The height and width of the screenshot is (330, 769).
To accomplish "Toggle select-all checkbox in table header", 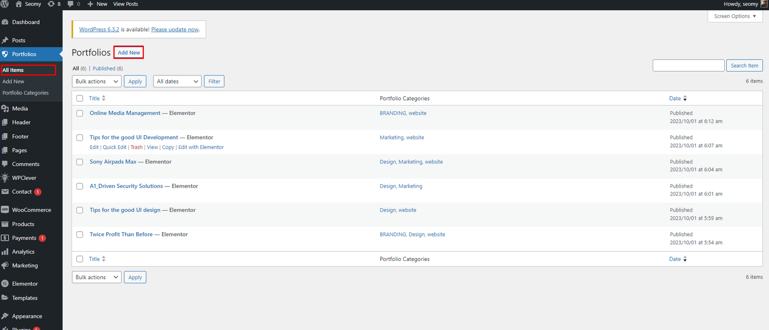I will pyautogui.click(x=80, y=98).
